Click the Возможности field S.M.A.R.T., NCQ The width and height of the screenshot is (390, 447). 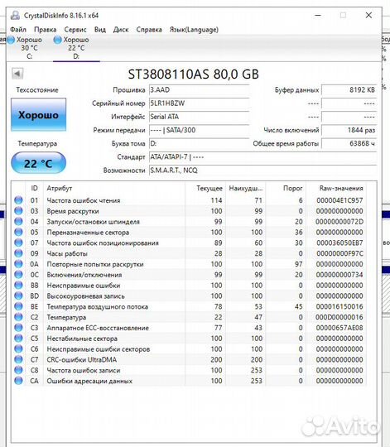(x=262, y=171)
